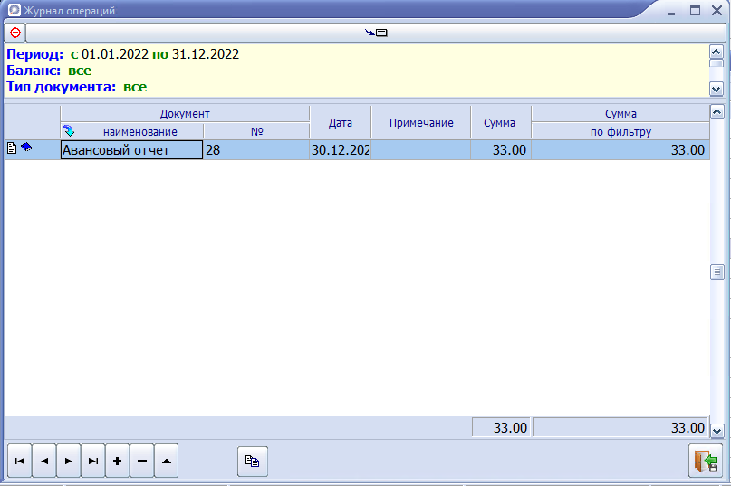Click the table scrollbar up arrow
Screen dimensions: 731x486
coord(717,111)
